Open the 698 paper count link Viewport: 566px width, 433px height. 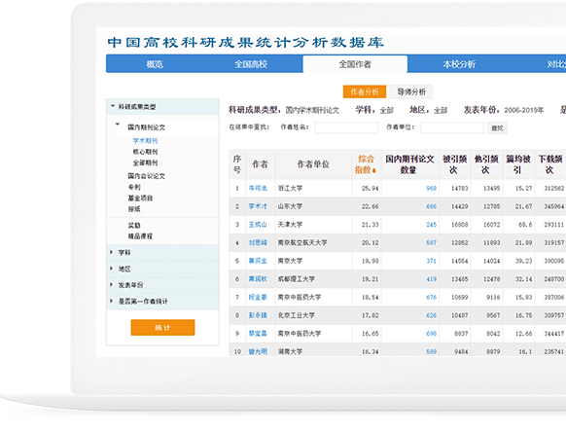point(432,334)
